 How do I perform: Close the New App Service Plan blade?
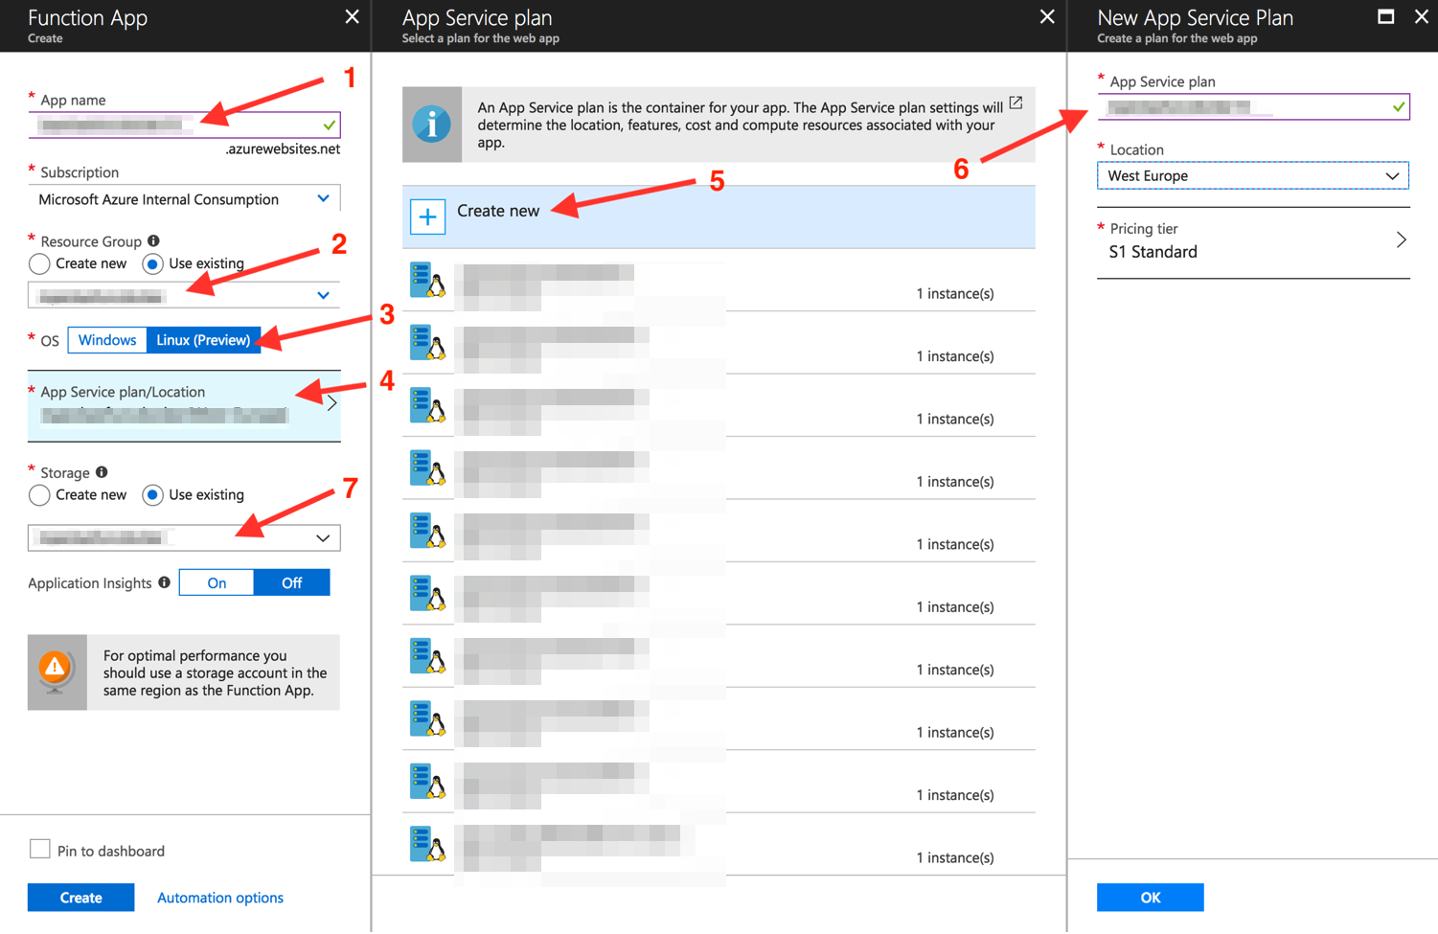[1422, 16]
